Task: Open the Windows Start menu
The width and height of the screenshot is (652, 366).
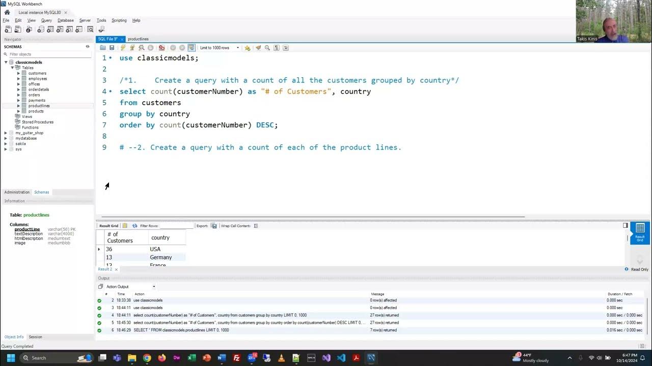Action: click(11, 358)
